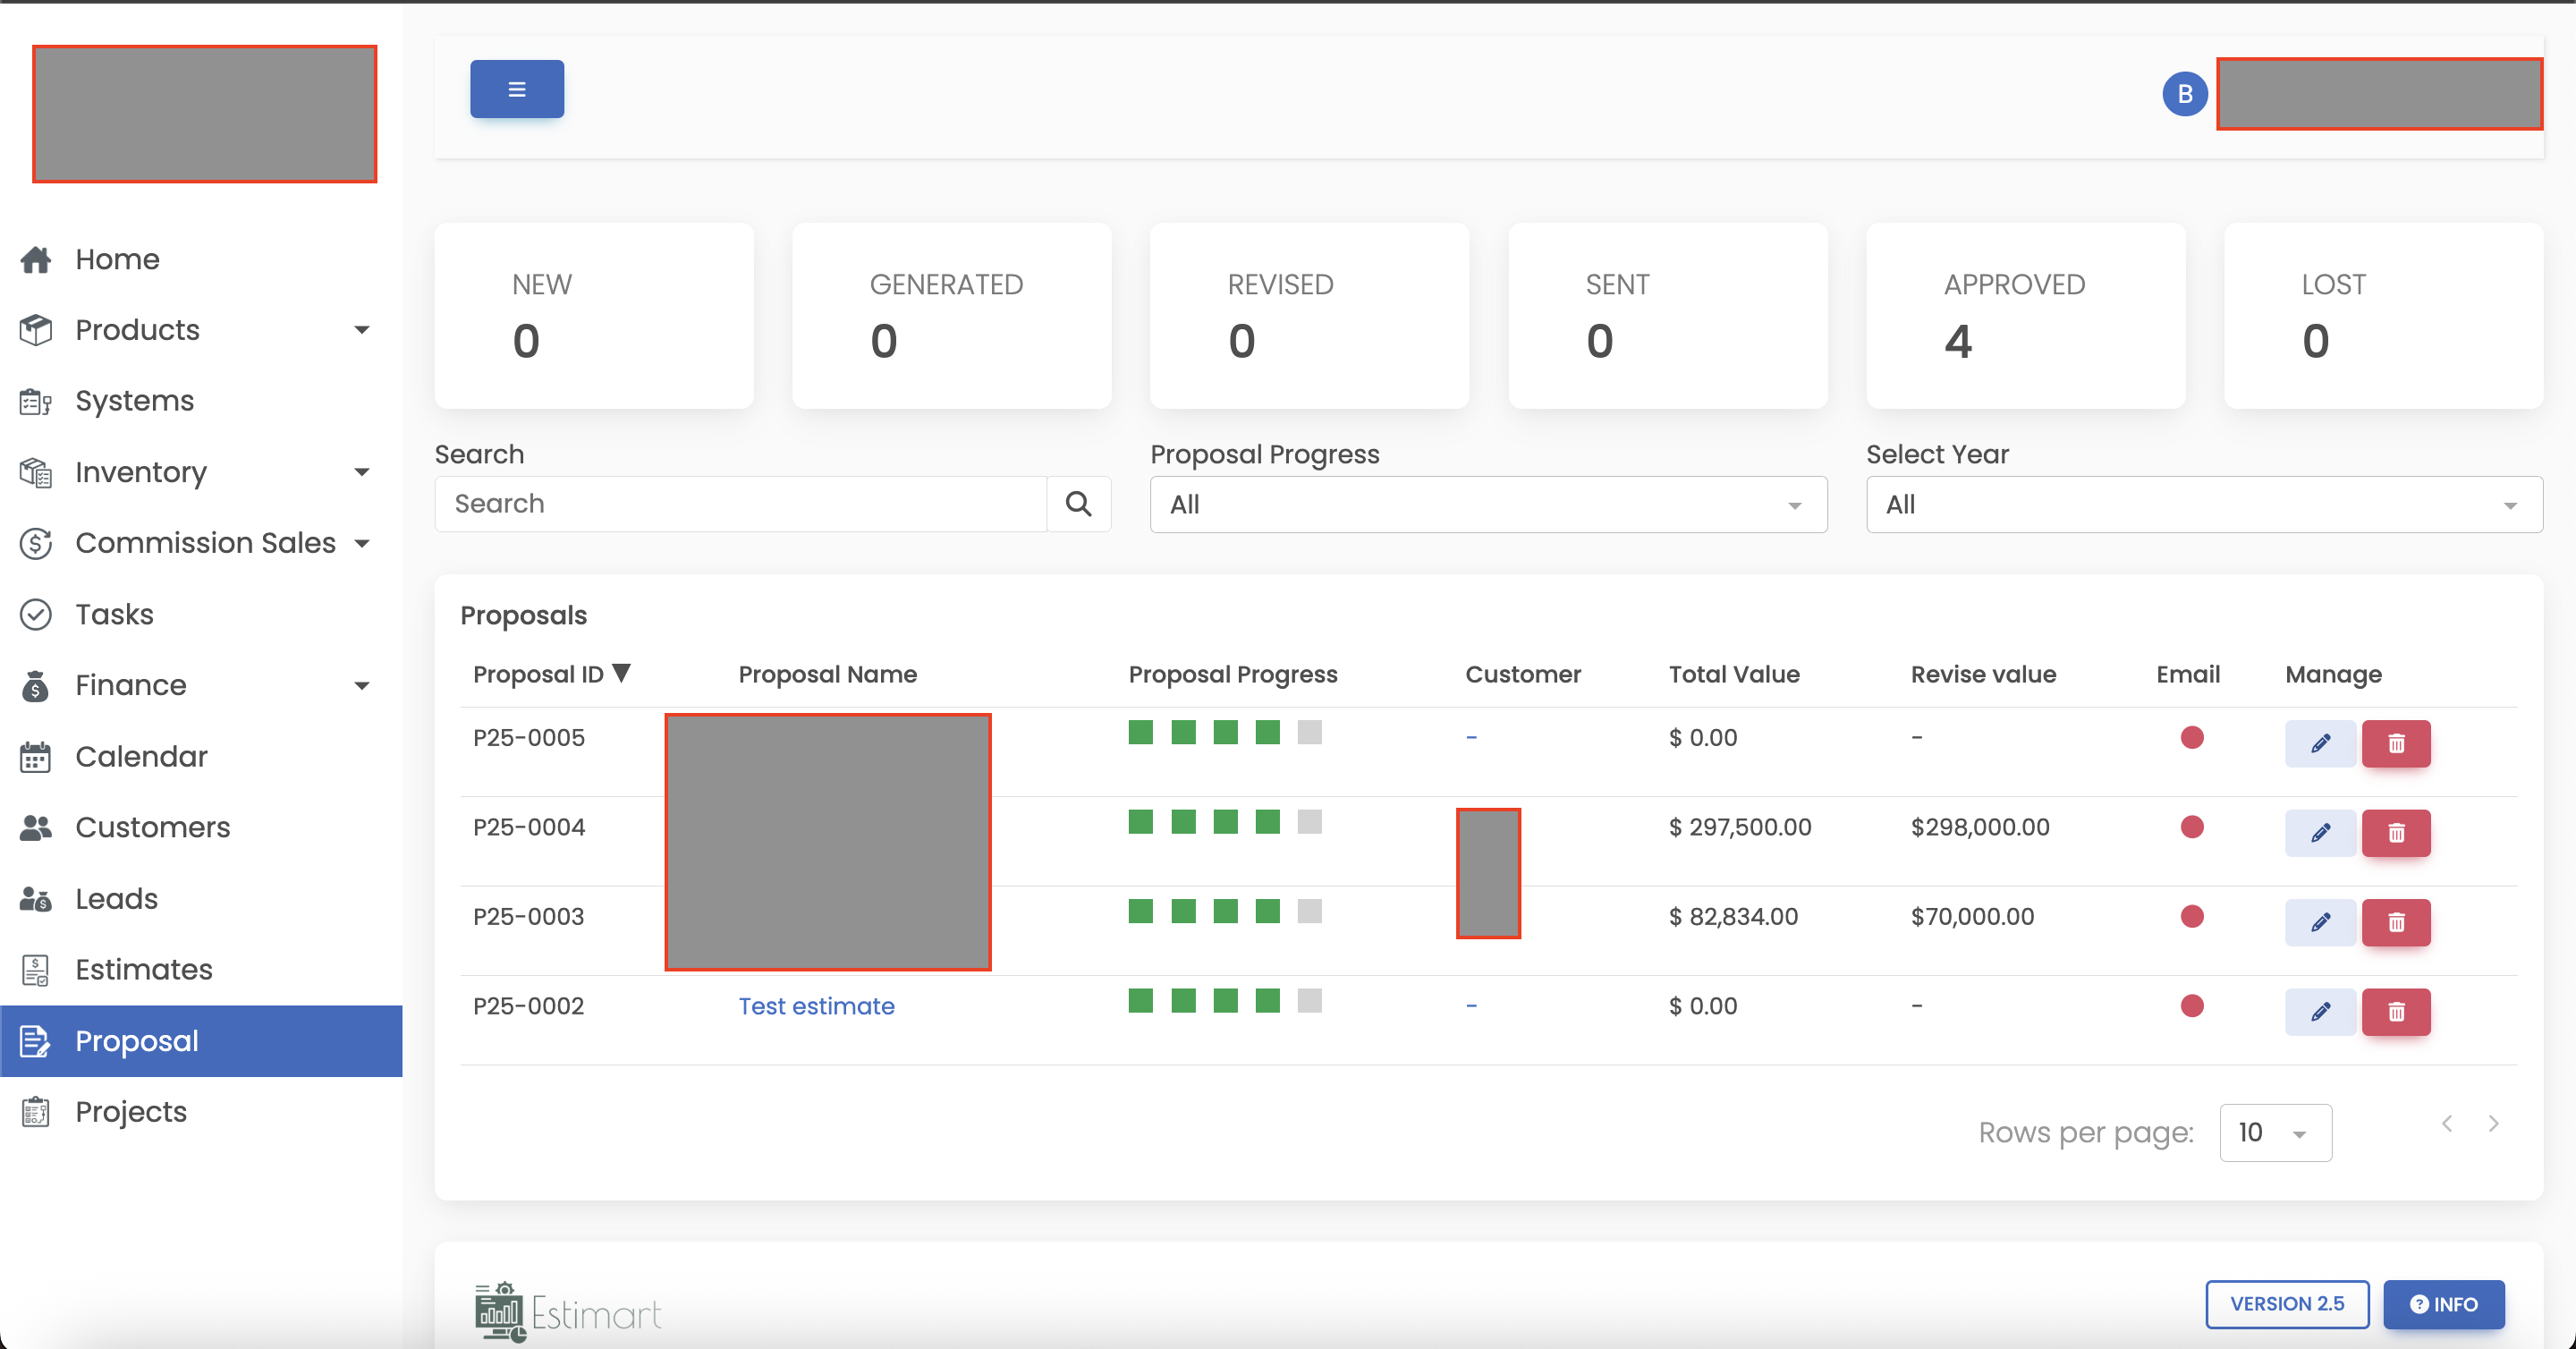This screenshot has width=2576, height=1349.
Task: Open the Commission Sales dollar icon
Action: (x=36, y=543)
